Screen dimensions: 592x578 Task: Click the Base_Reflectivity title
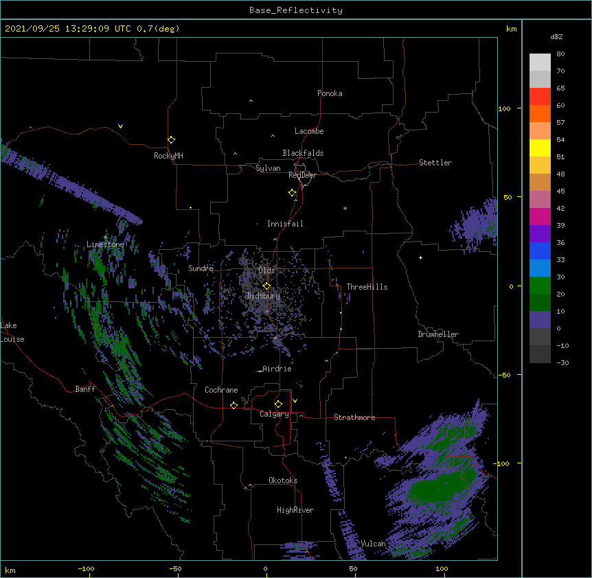(296, 10)
